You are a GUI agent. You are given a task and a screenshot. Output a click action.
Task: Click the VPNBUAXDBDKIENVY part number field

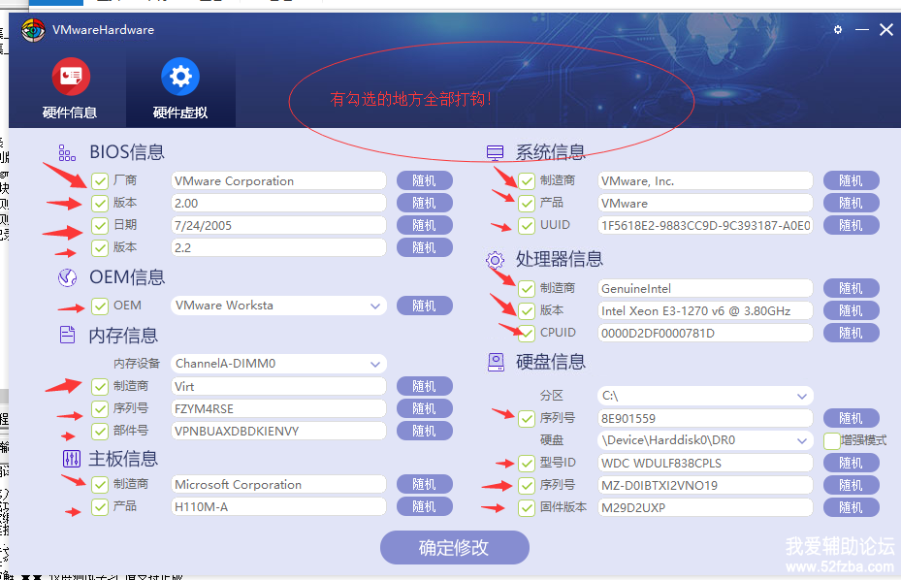click(x=278, y=431)
